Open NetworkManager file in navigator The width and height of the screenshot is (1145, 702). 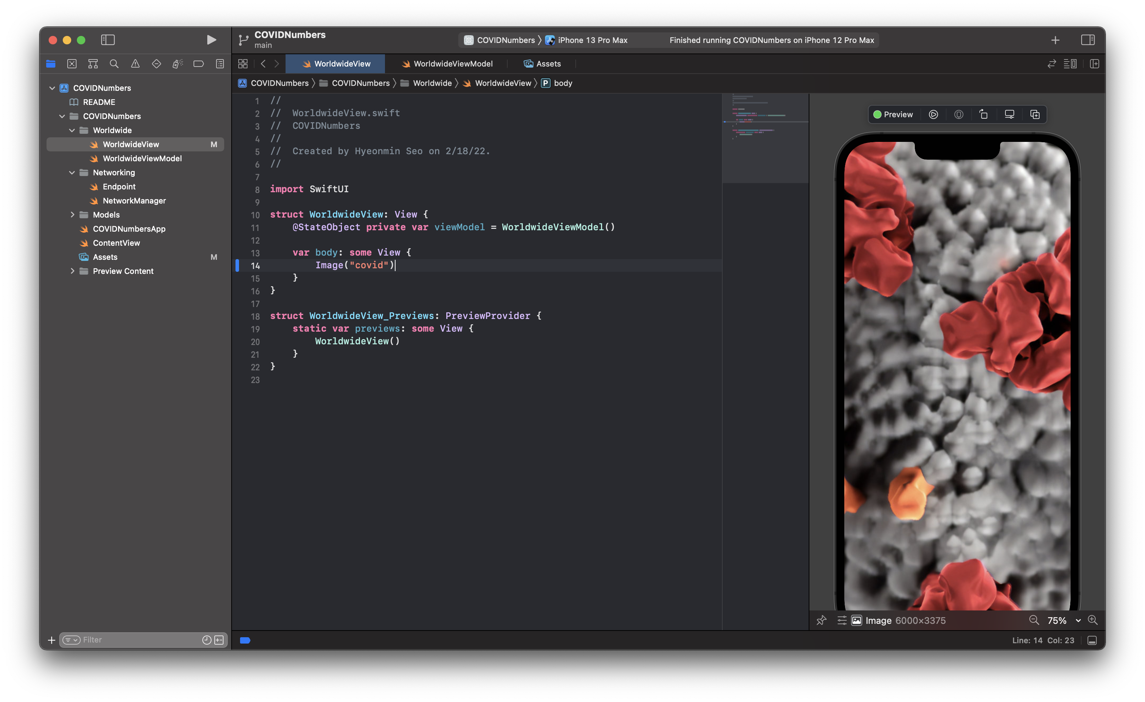pos(134,201)
